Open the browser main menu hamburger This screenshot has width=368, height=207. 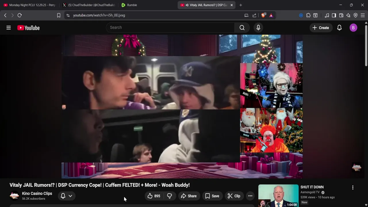363,15
